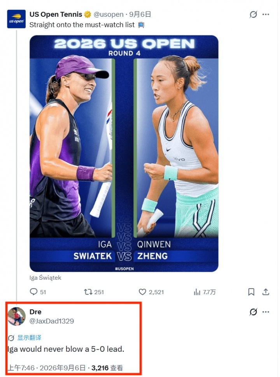Viewport: 280px width, 377px height.
Task: Click the verified badge next to US Open Tennis
Action: pyautogui.click(x=87, y=14)
